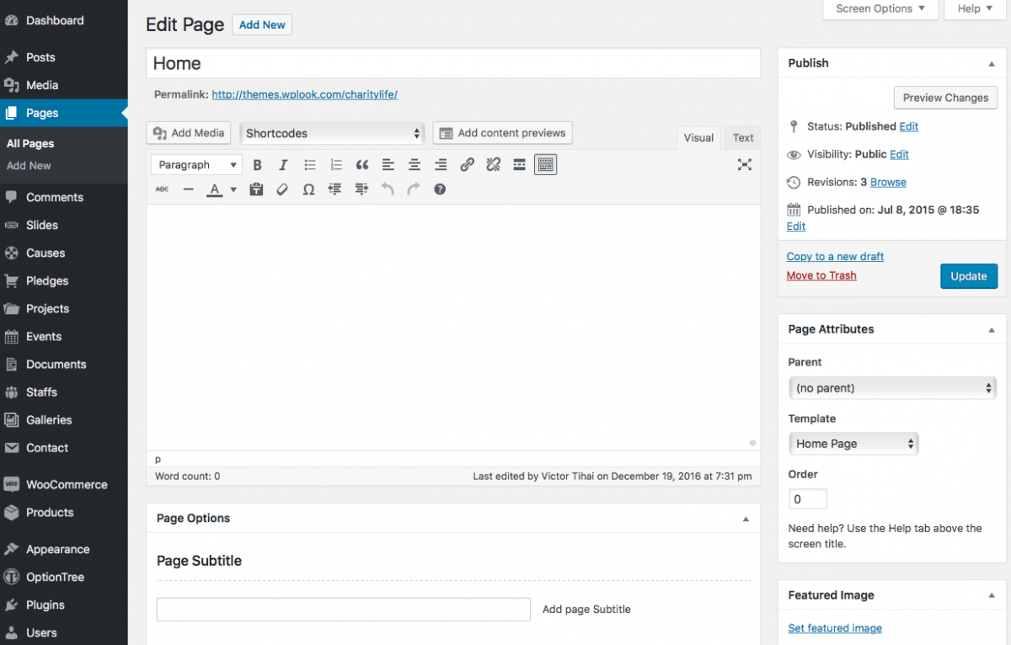This screenshot has height=645, width=1011.
Task: Open the special character picker
Action: (308, 189)
